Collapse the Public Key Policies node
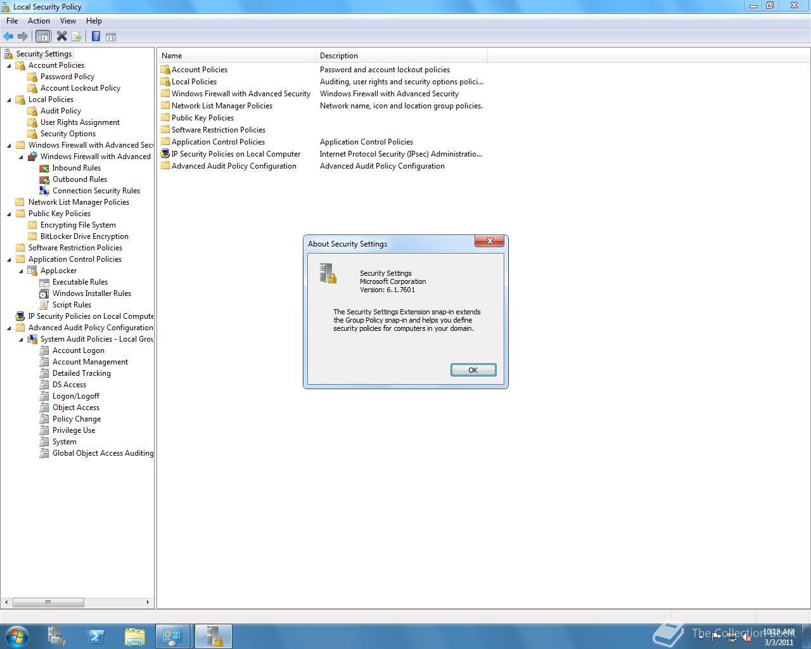This screenshot has height=649, width=811. (x=9, y=214)
